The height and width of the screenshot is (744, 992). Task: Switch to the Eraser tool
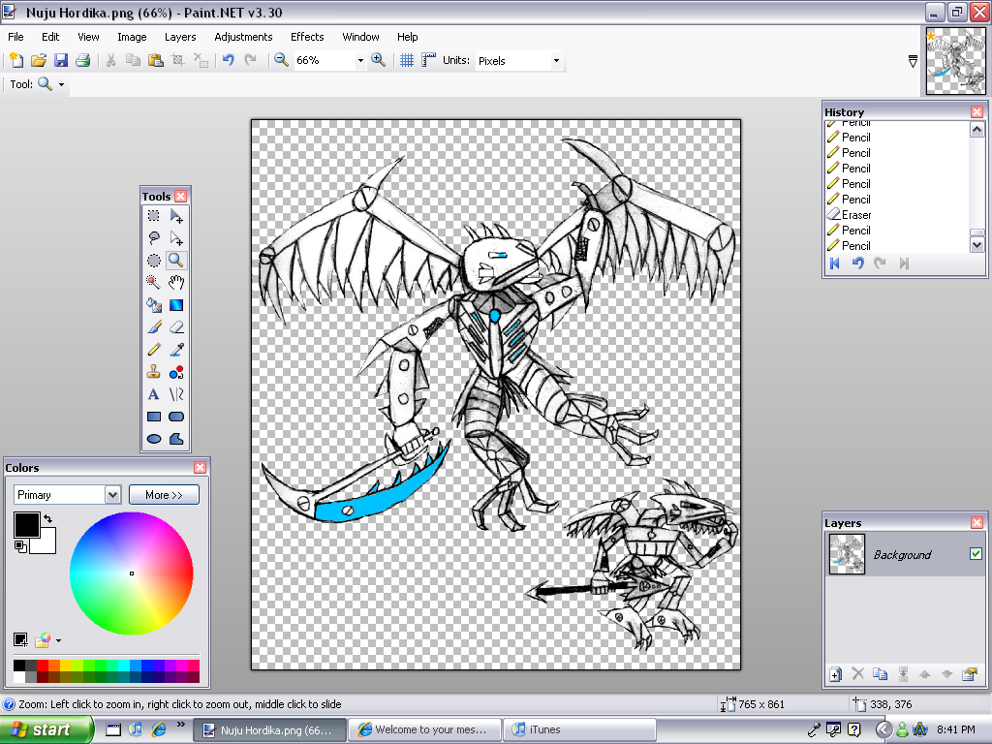[176, 327]
